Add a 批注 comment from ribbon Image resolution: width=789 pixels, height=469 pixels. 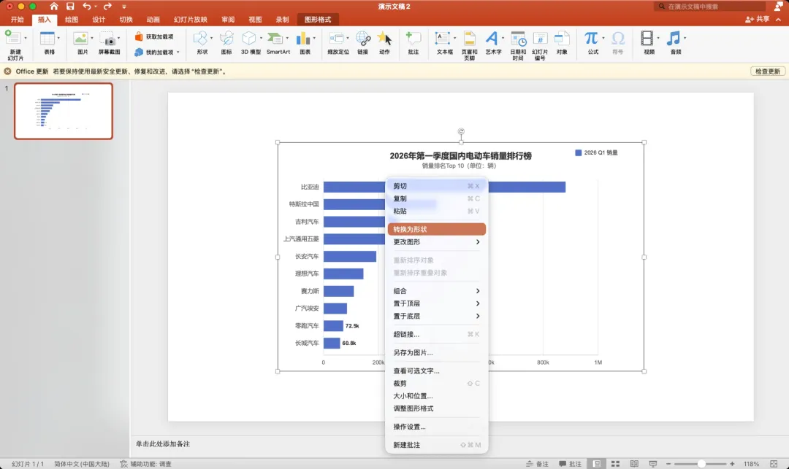click(x=413, y=43)
